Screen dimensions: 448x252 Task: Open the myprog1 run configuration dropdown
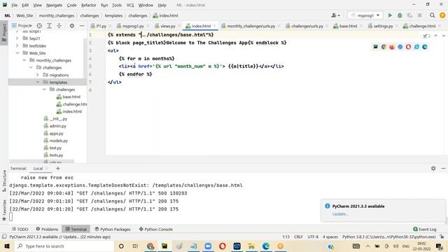coord(365,15)
